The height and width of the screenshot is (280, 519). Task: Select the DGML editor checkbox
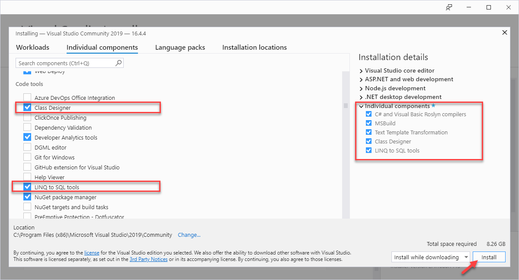point(27,147)
